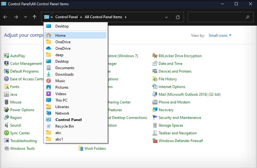Click the Recovery icon

155,110
